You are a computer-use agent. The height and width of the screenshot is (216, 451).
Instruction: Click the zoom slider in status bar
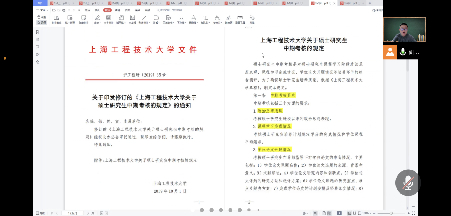[391, 213]
